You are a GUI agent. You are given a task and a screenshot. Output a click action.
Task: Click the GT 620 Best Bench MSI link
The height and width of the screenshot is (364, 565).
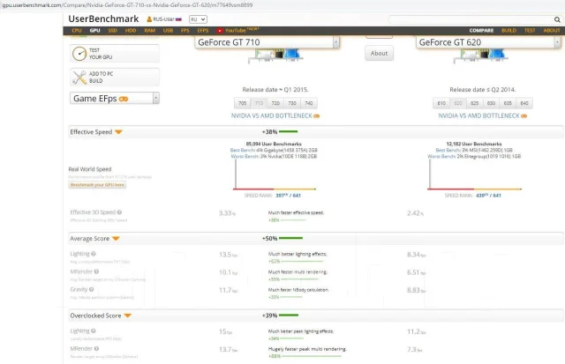(x=474, y=150)
